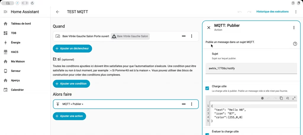The width and height of the screenshot is (303, 135).
Task: Click the undo icon in code editor toolbar
Action: coord(269,98)
